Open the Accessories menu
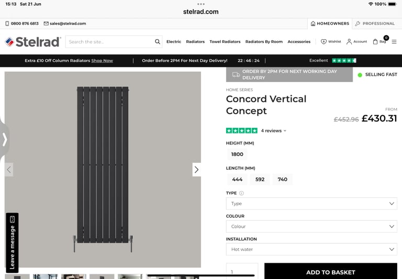 (x=299, y=41)
